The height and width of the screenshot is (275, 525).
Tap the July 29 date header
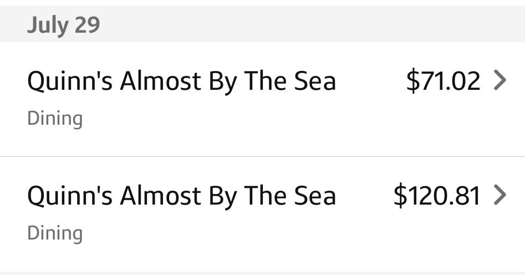(x=63, y=25)
